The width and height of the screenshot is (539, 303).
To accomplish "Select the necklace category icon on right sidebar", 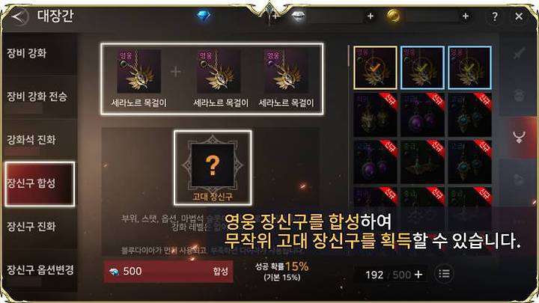I will pyautogui.click(x=519, y=137).
